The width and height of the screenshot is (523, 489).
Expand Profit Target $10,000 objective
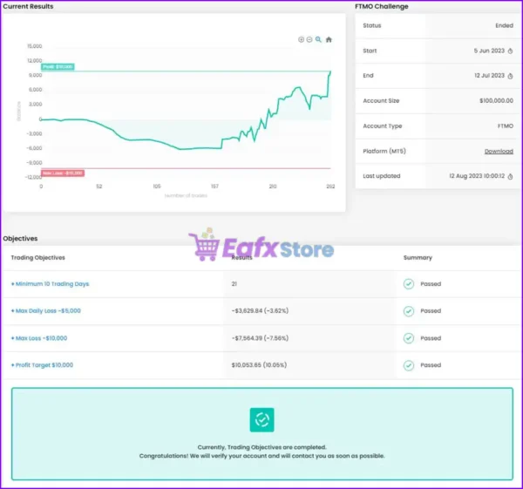click(x=42, y=365)
